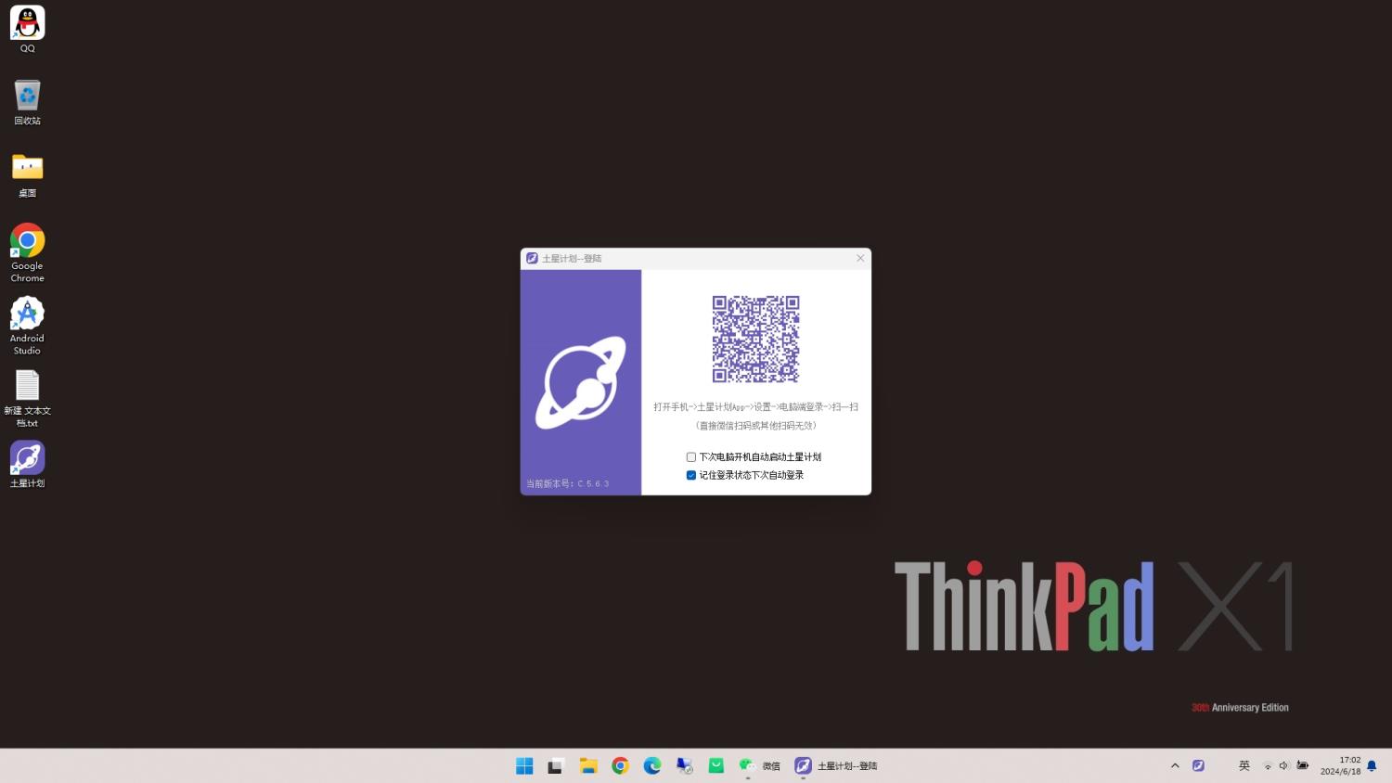
Task: Click the 土星计划--登陆 taskbar button
Action: click(x=836, y=765)
